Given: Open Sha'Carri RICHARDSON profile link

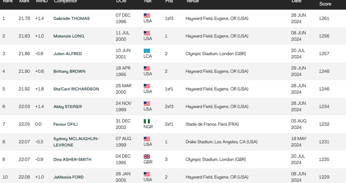Looking at the screenshot, I should (x=76, y=89).
